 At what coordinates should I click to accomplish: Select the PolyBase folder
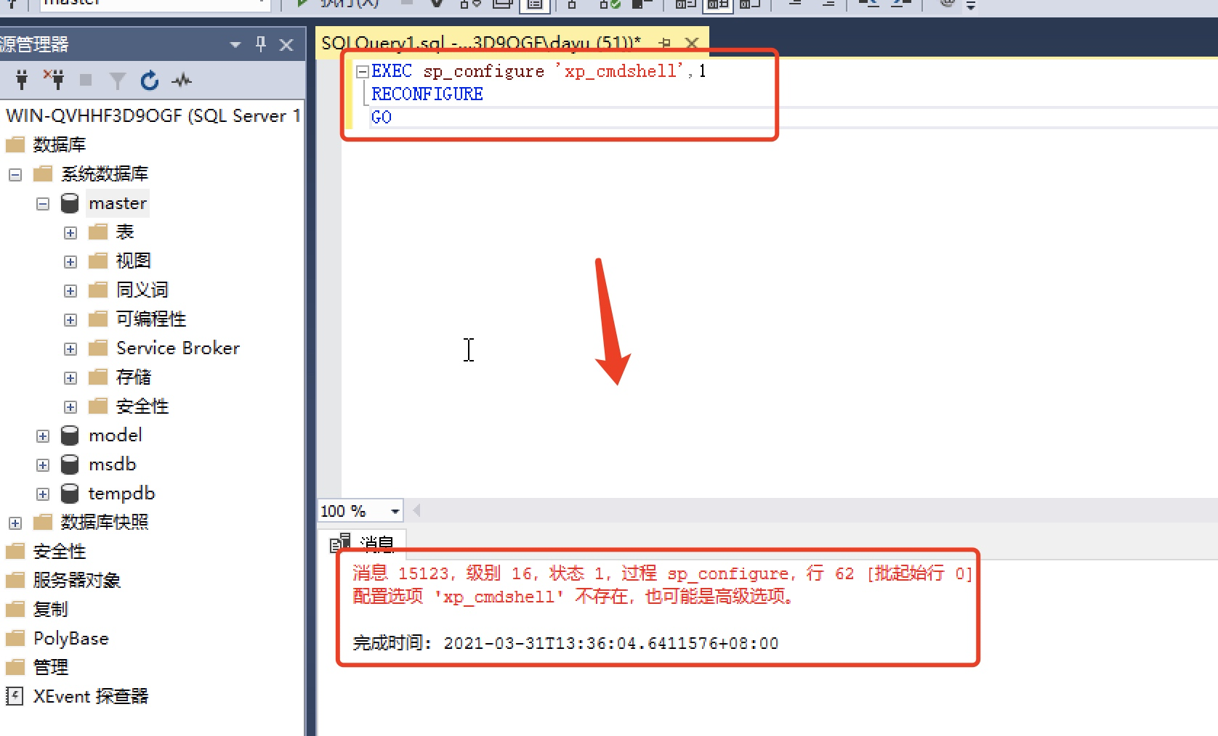pos(70,638)
